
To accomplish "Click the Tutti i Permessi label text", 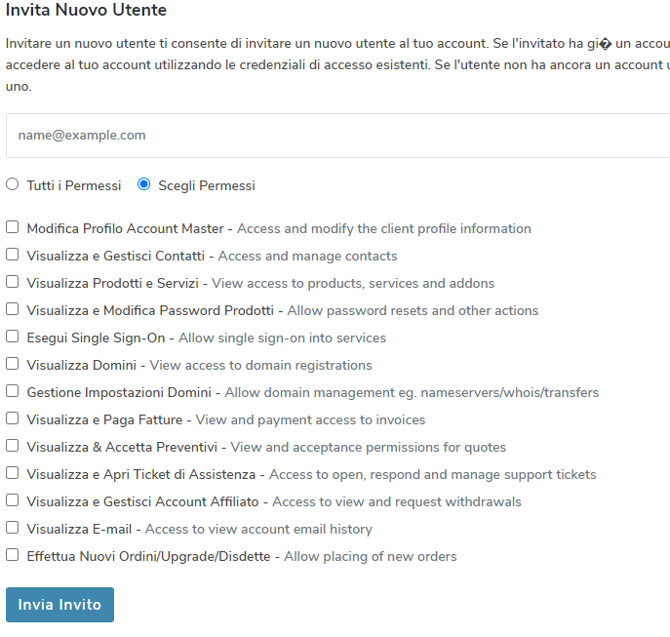I will 74,185.
